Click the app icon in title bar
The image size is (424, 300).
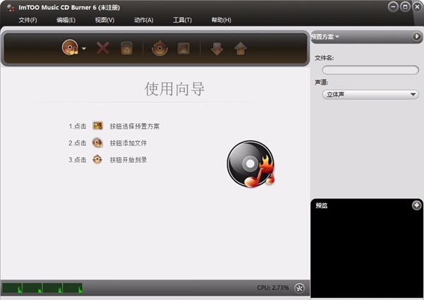[11, 8]
